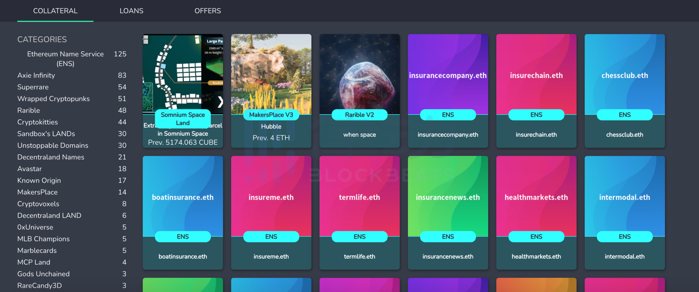Filter by Ethereum Name Service (ENS) category

click(x=72, y=59)
